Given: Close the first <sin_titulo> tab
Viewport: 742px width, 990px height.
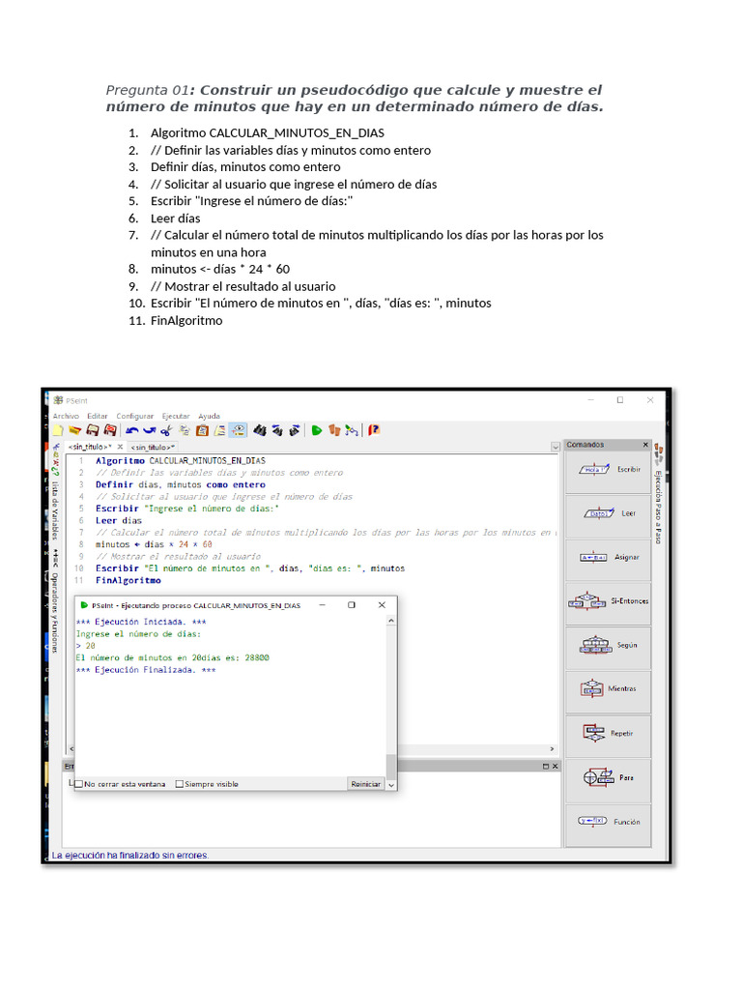Looking at the screenshot, I should [120, 447].
